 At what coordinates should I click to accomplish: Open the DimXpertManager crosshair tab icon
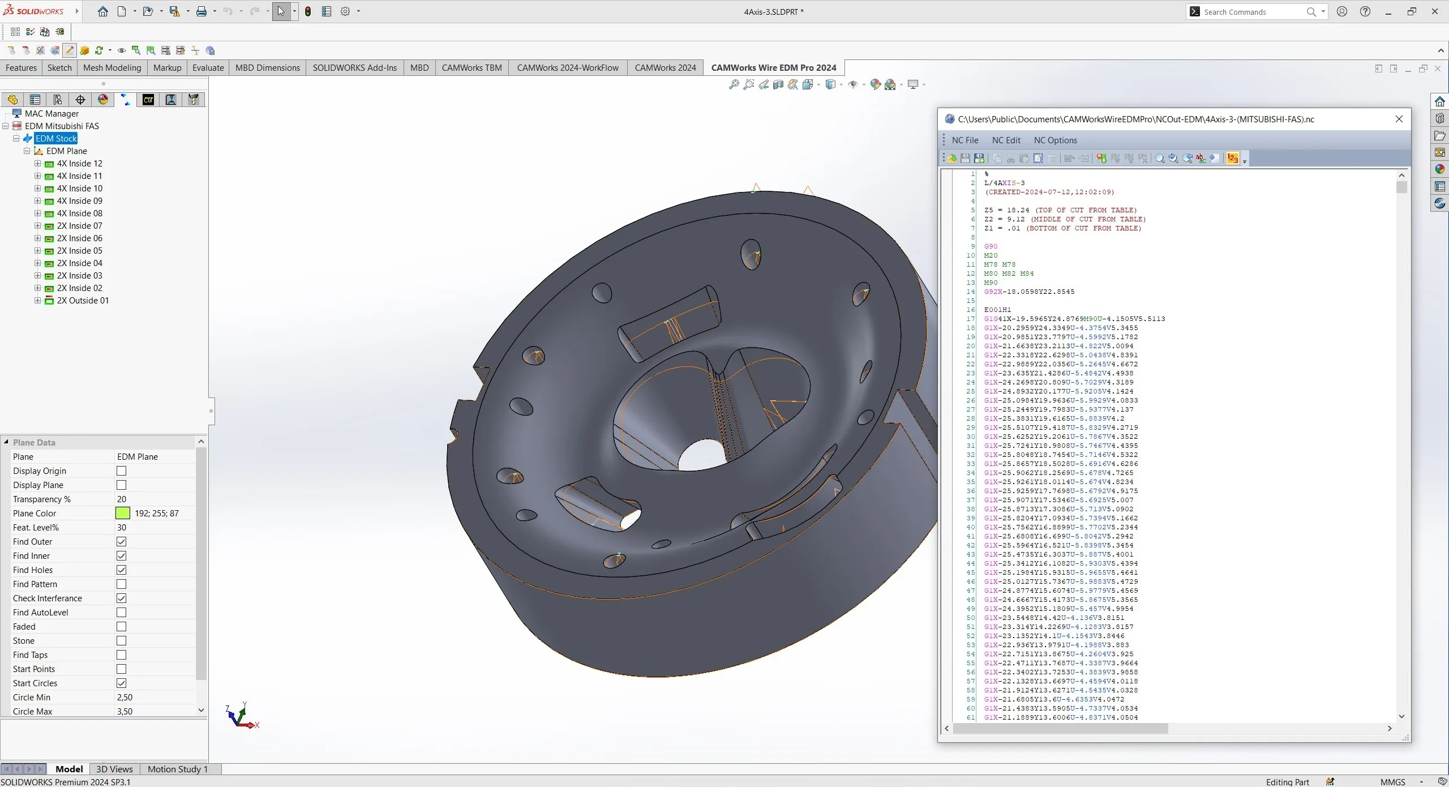(x=80, y=100)
